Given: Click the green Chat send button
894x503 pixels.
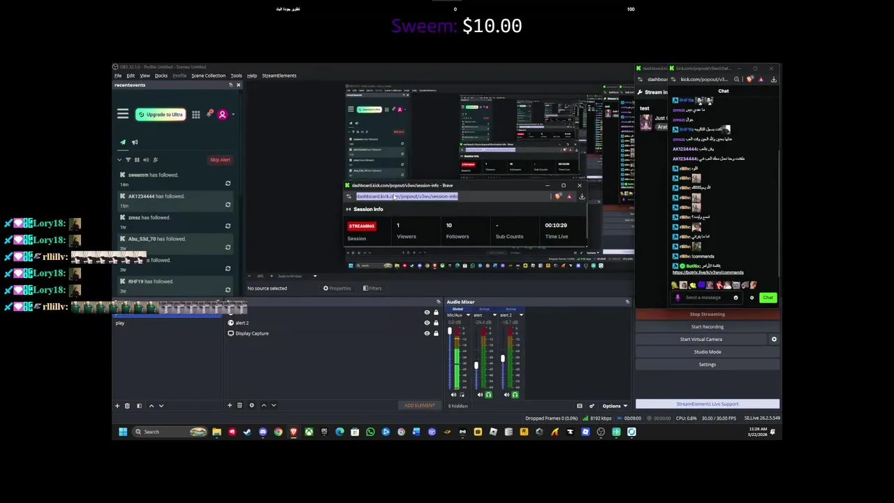Looking at the screenshot, I should pos(768,298).
